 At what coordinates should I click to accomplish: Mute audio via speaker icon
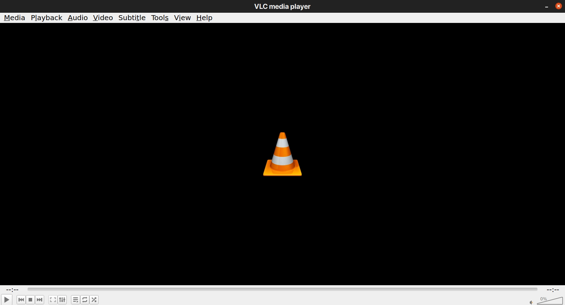click(x=531, y=302)
